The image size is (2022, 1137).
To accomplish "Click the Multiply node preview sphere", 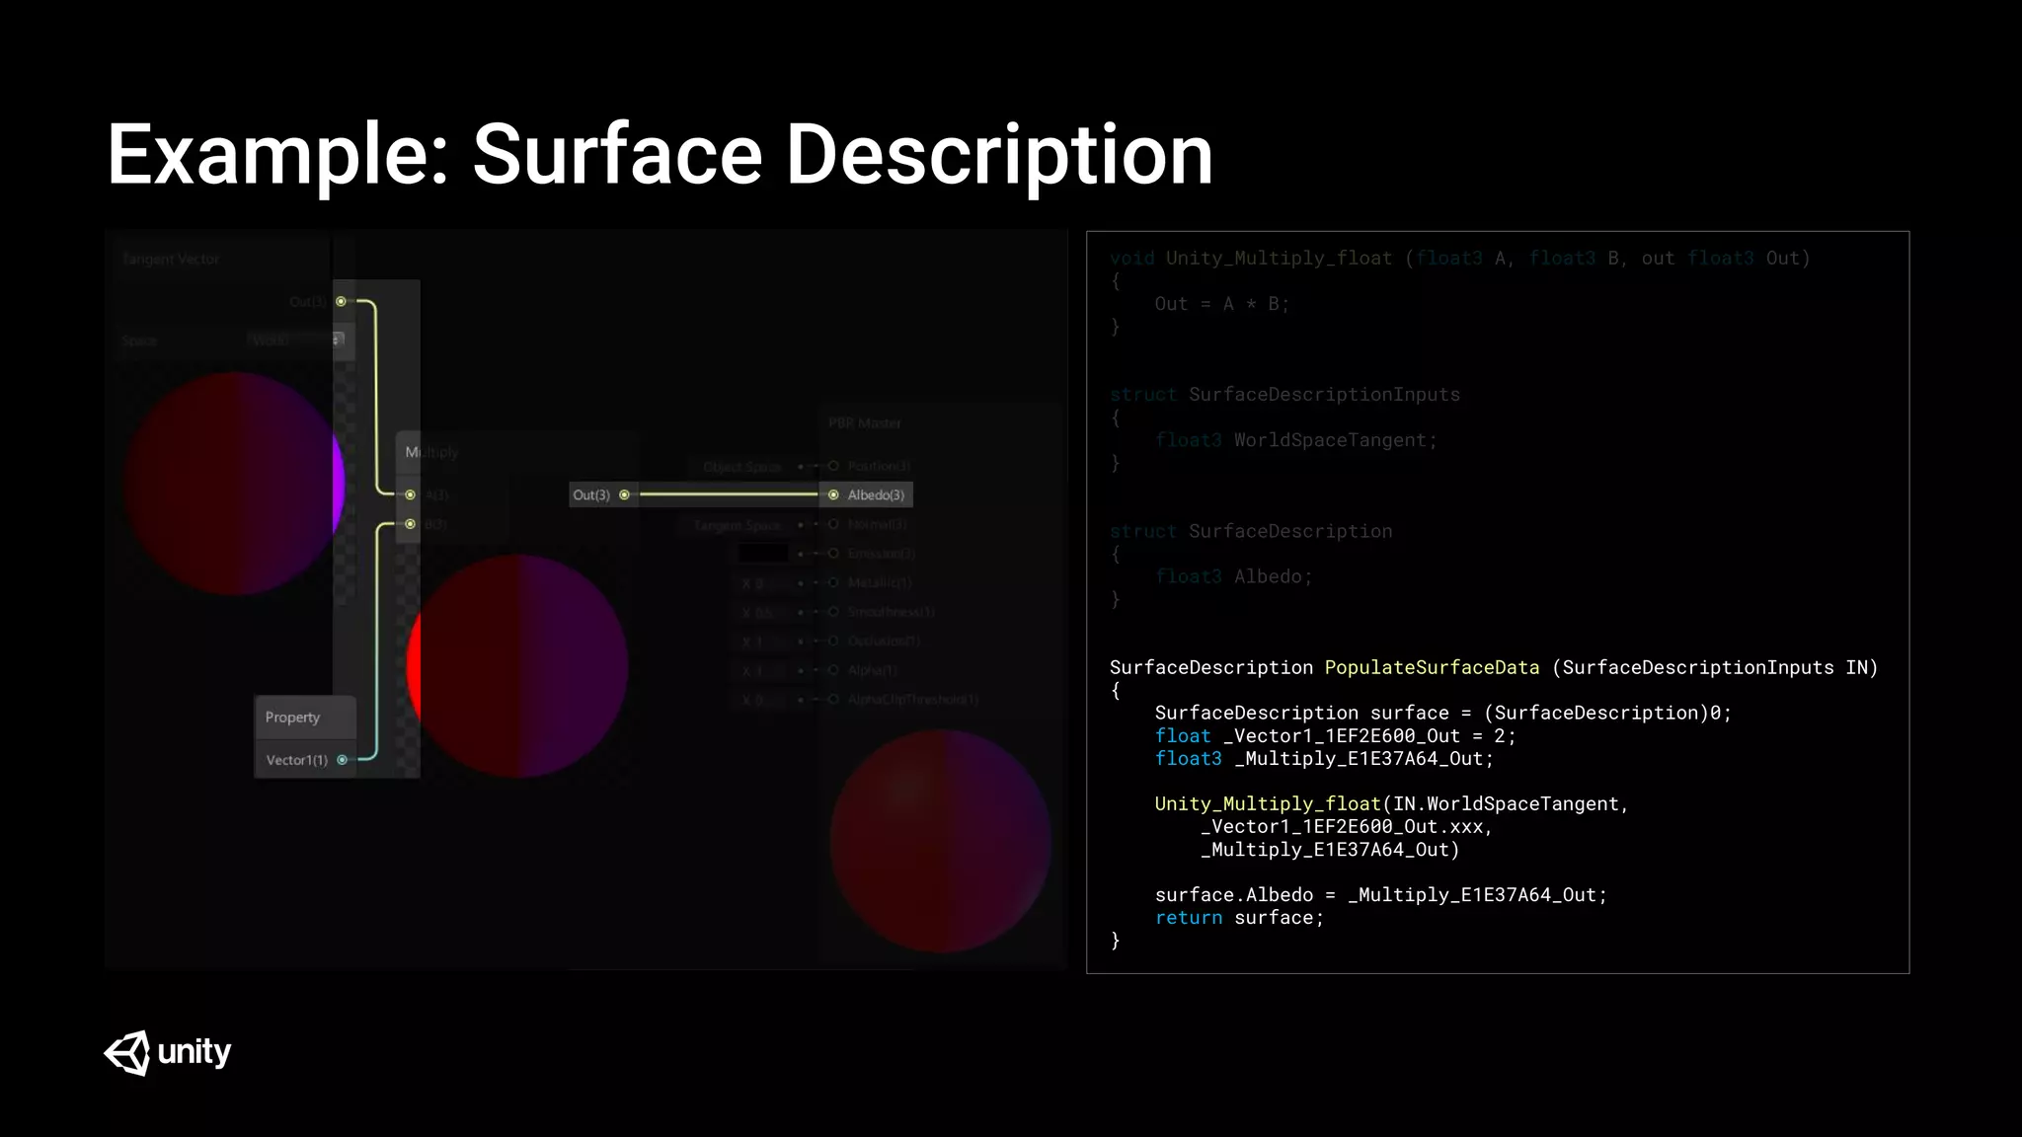I will click(517, 666).
